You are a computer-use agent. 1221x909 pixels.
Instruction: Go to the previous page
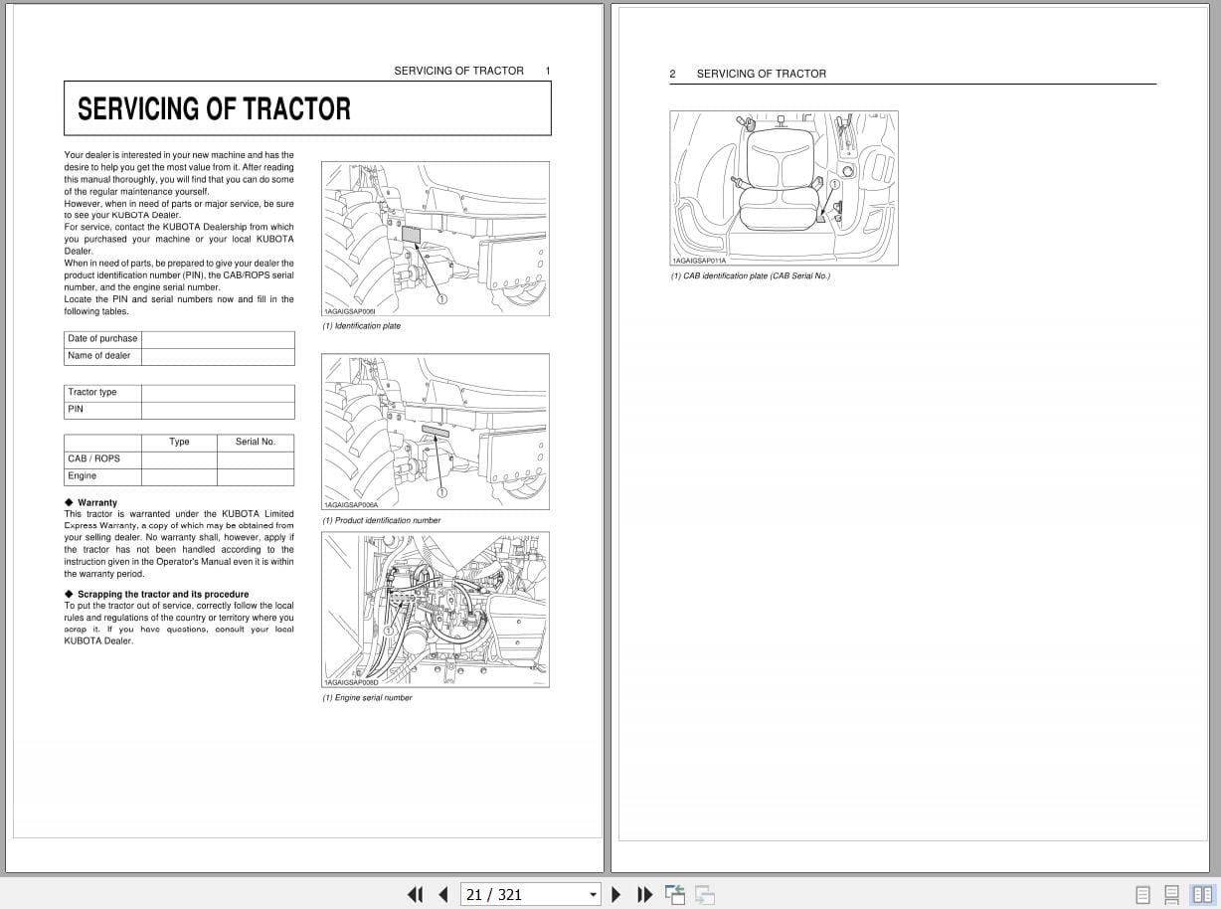(442, 894)
